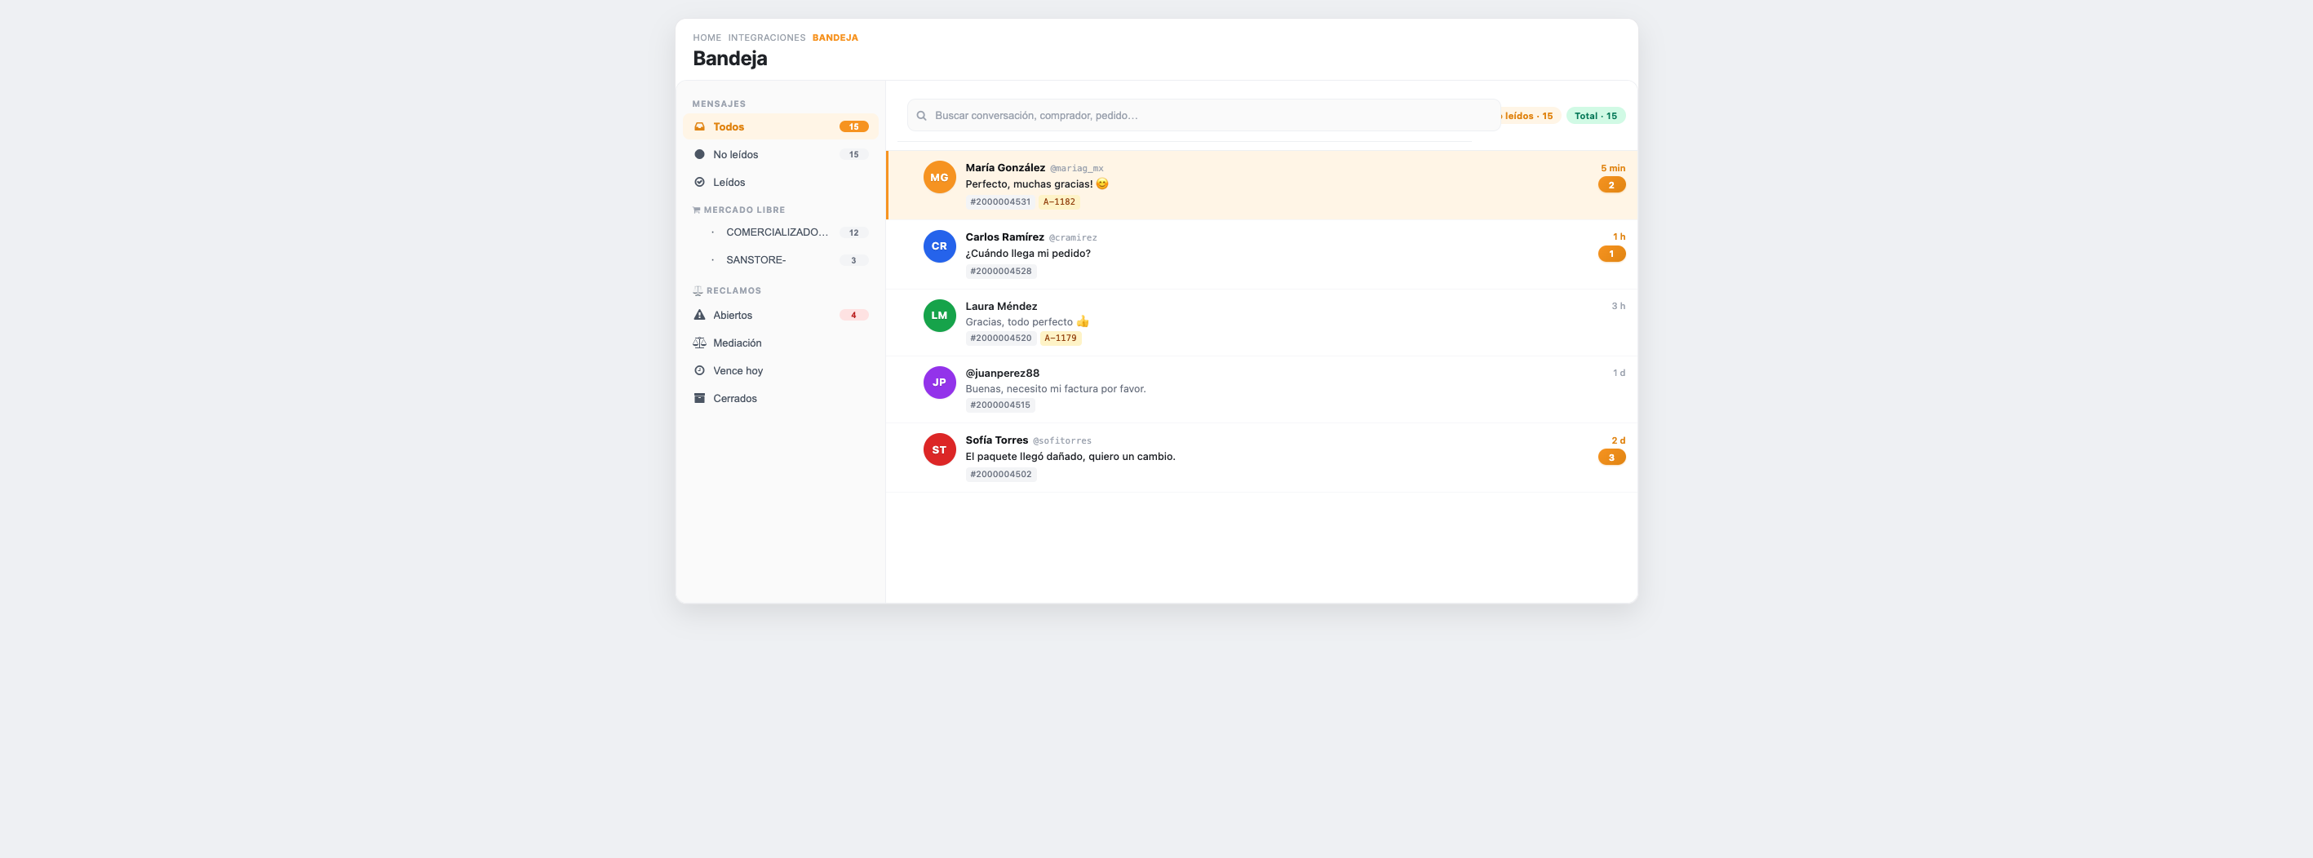This screenshot has width=2313, height=858.
Task: Click the MG avatar of María González
Action: point(939,178)
